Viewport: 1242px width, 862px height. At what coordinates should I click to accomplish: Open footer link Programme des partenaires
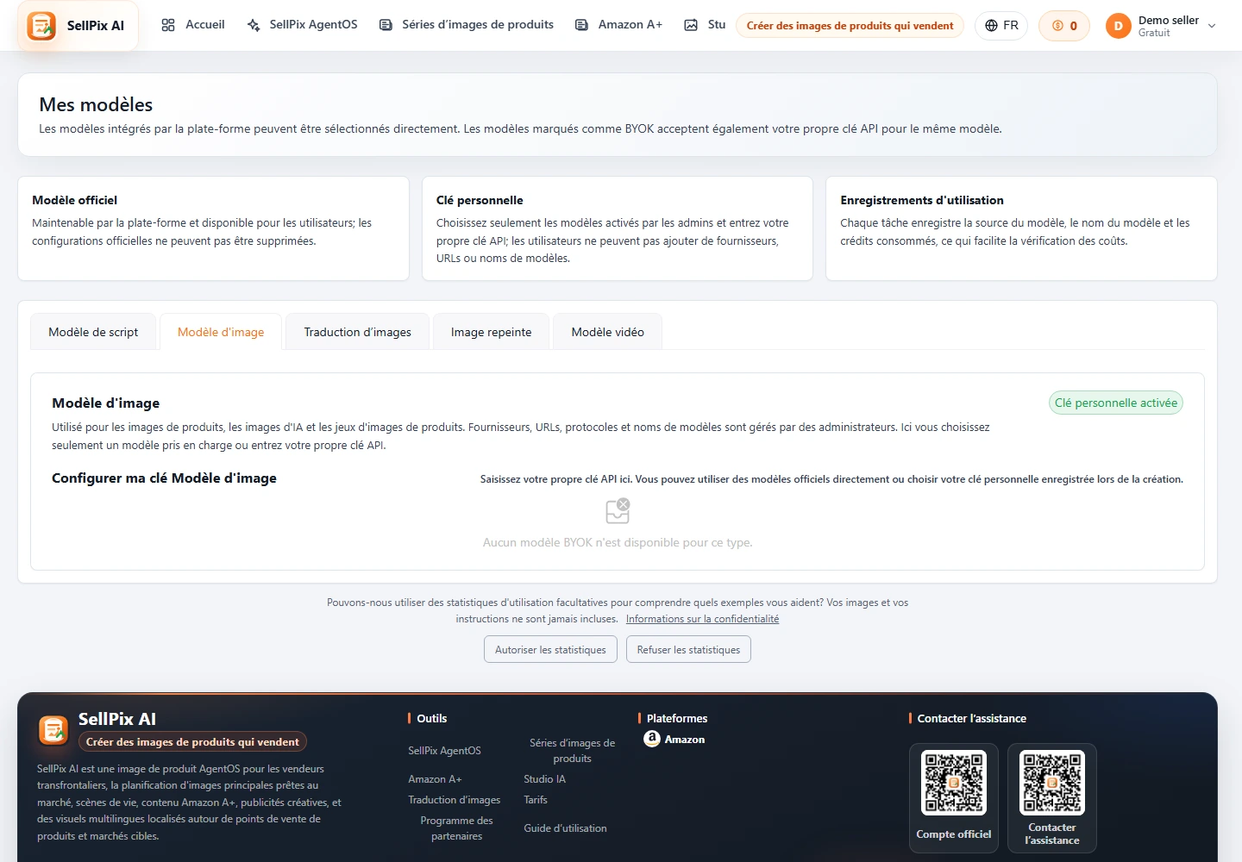click(x=456, y=828)
